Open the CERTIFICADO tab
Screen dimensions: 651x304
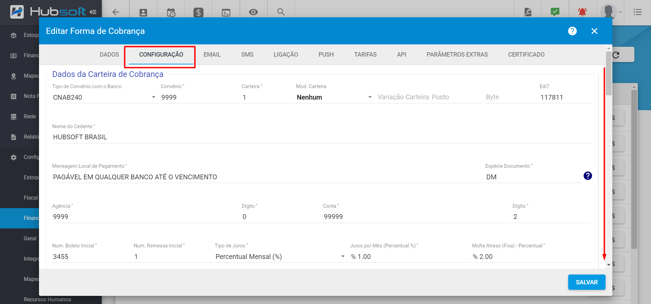(526, 55)
